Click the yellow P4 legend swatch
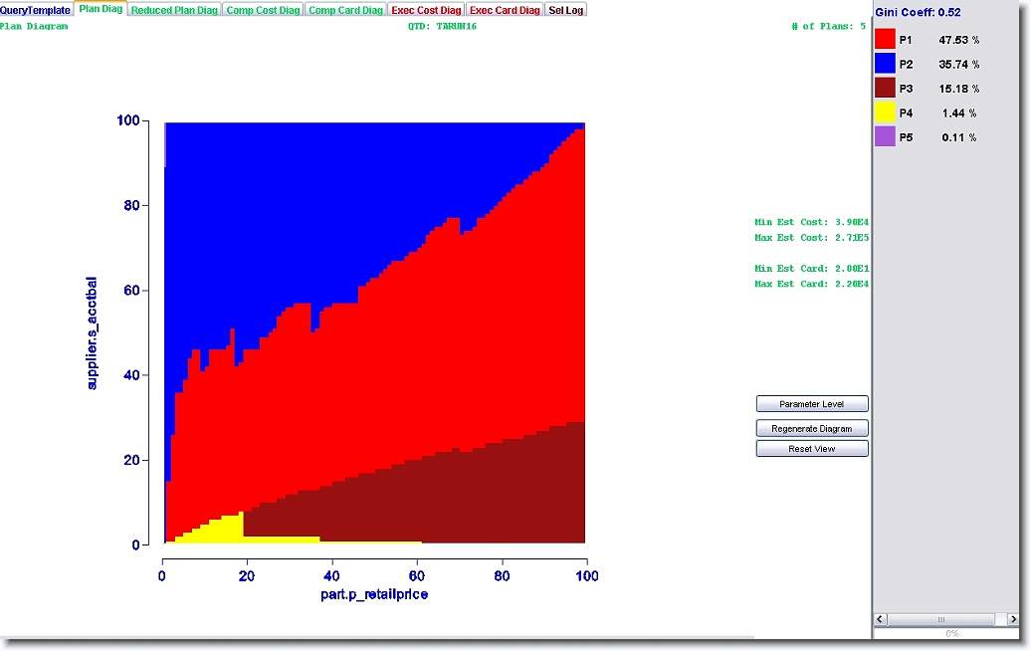The height and width of the screenshot is (651, 1031). point(885,113)
